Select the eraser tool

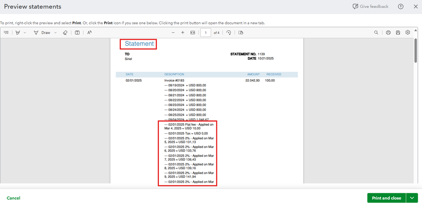pos(65,33)
